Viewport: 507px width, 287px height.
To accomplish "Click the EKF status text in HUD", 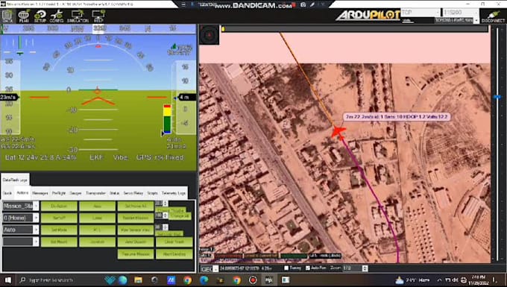I will pyautogui.click(x=96, y=157).
